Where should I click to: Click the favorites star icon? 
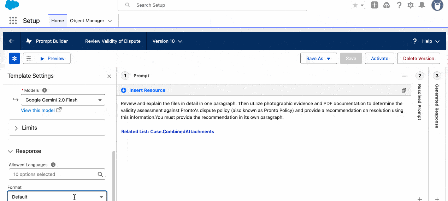click(x=355, y=5)
